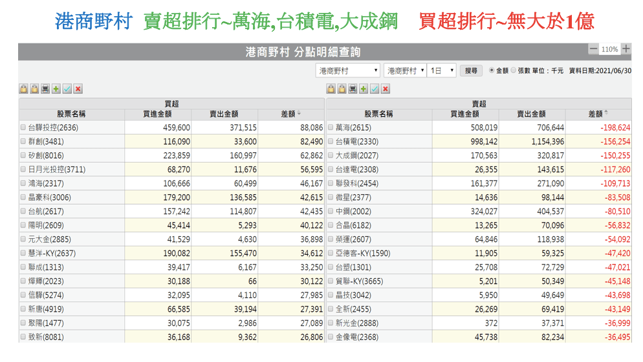Image resolution: width=643 pixels, height=362 pixels.
Task: Click the 110% zoom level field
Action: (x=609, y=49)
